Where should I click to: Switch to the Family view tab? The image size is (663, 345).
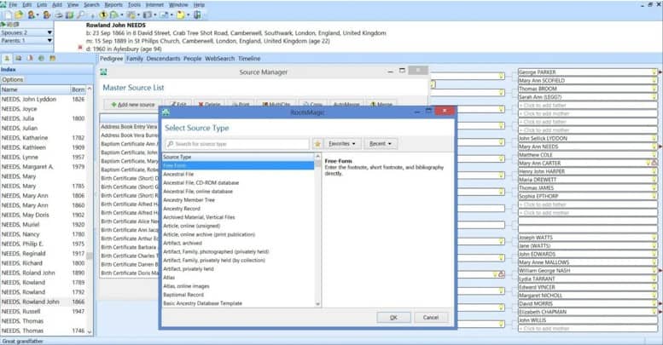[x=135, y=59]
